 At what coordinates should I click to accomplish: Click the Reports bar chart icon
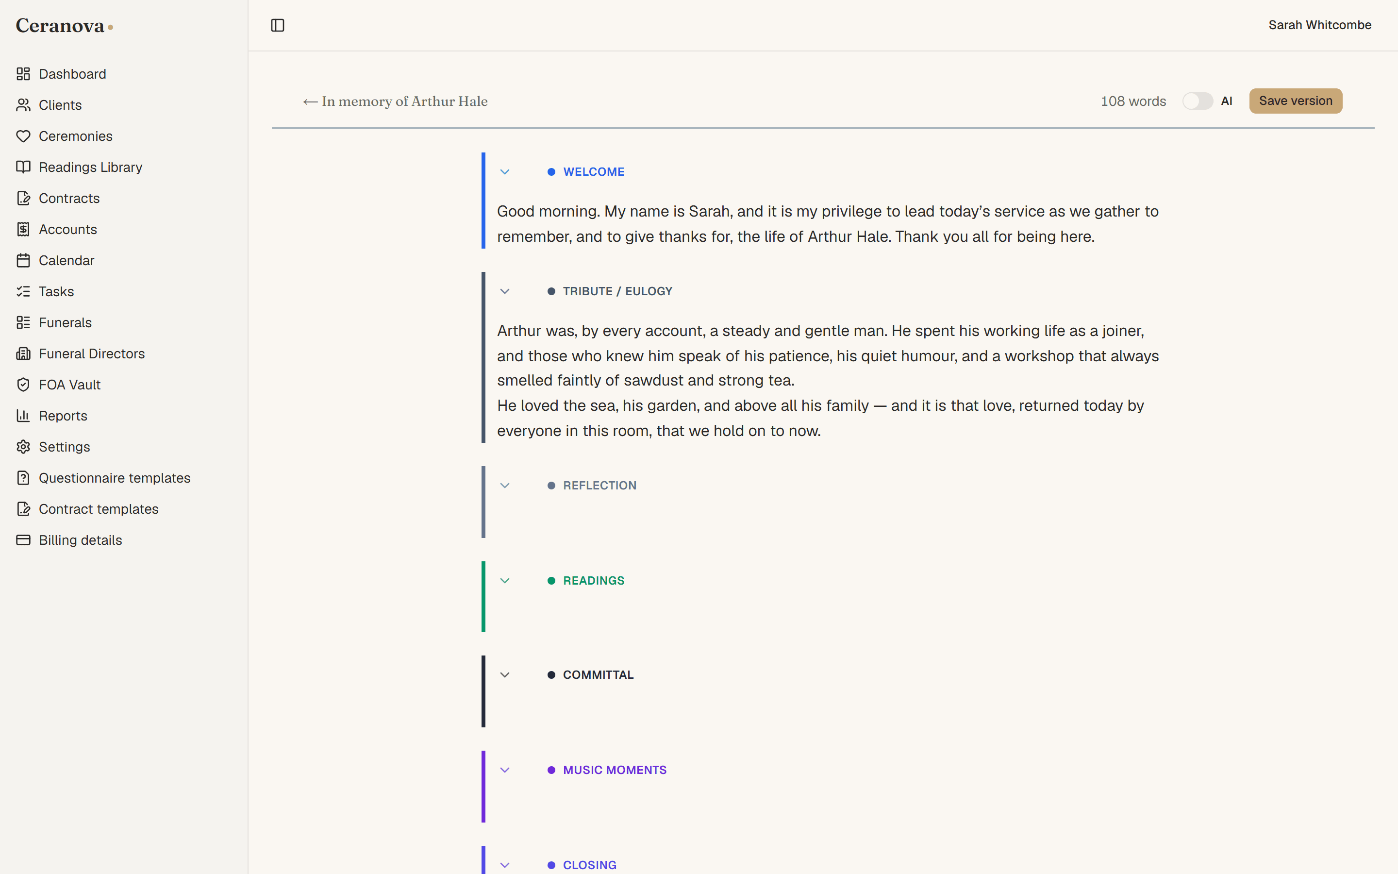coord(23,416)
